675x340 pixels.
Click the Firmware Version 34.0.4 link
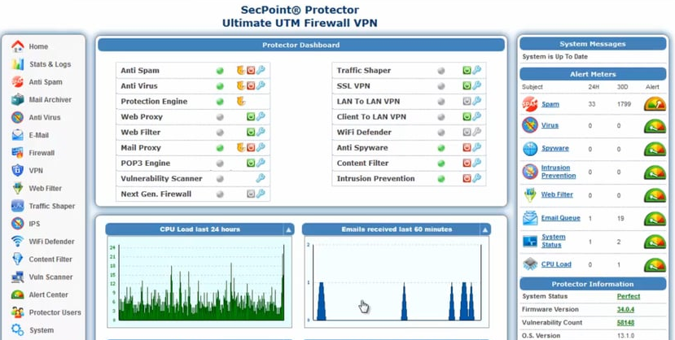pos(625,310)
